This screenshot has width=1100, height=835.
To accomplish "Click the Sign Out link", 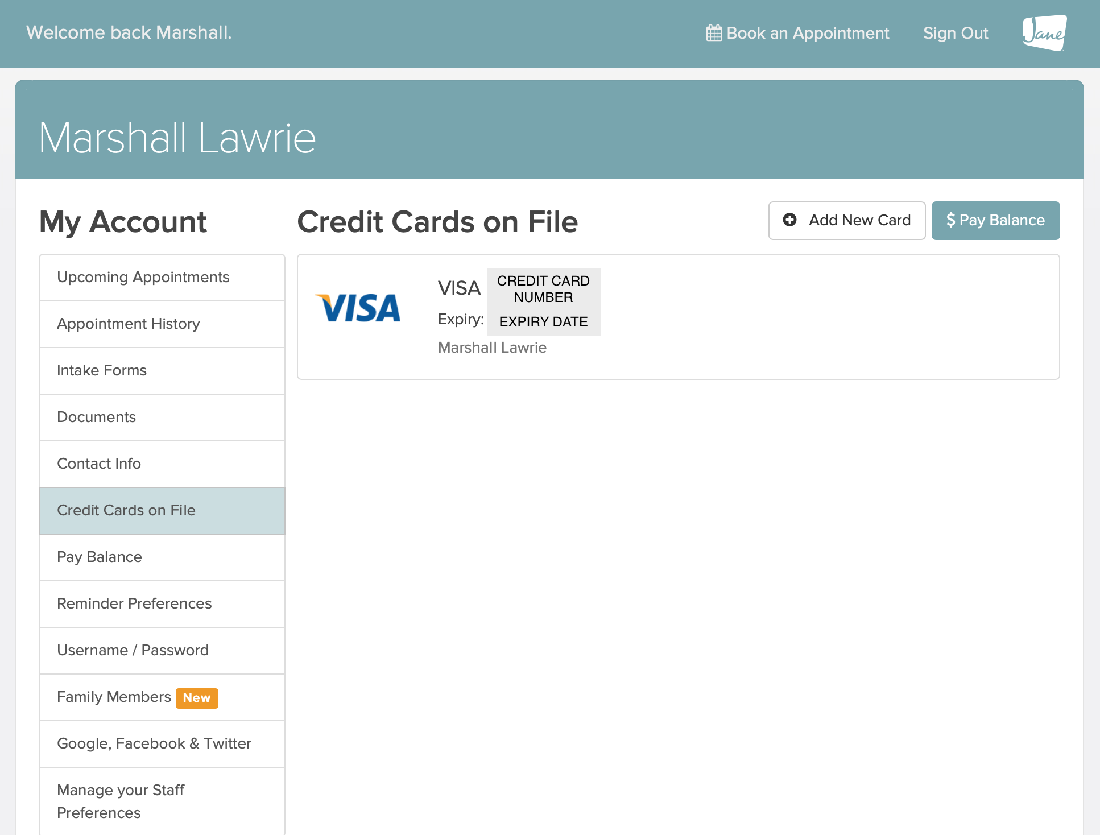I will [955, 33].
